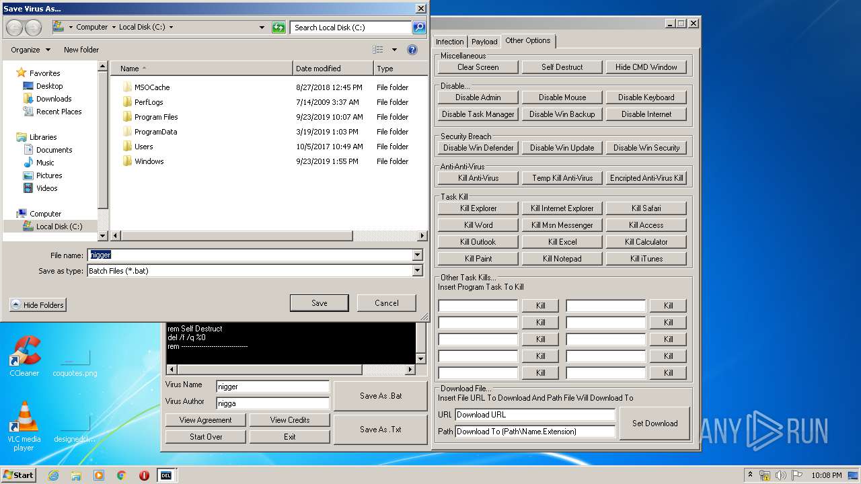Click the Virus Author input field
Image resolution: width=861 pixels, height=484 pixels.
[x=273, y=403]
